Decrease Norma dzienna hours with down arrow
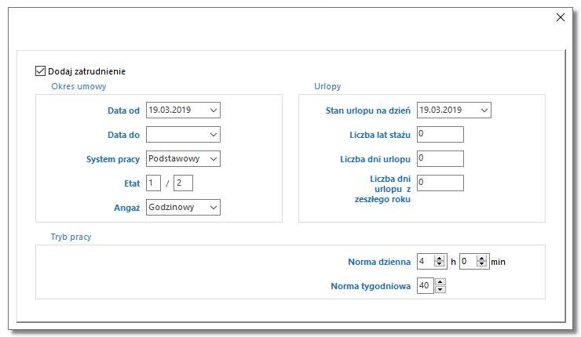 (439, 264)
